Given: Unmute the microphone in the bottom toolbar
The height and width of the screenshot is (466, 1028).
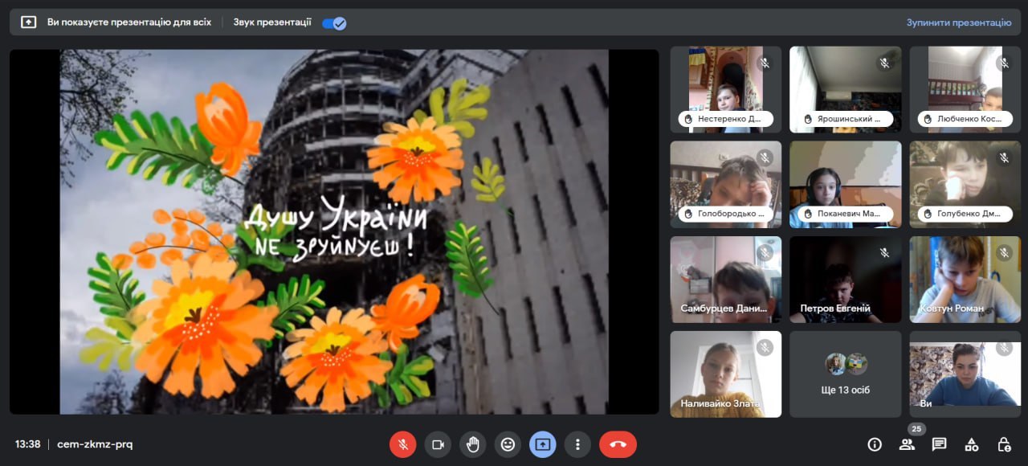Looking at the screenshot, I should [402, 444].
